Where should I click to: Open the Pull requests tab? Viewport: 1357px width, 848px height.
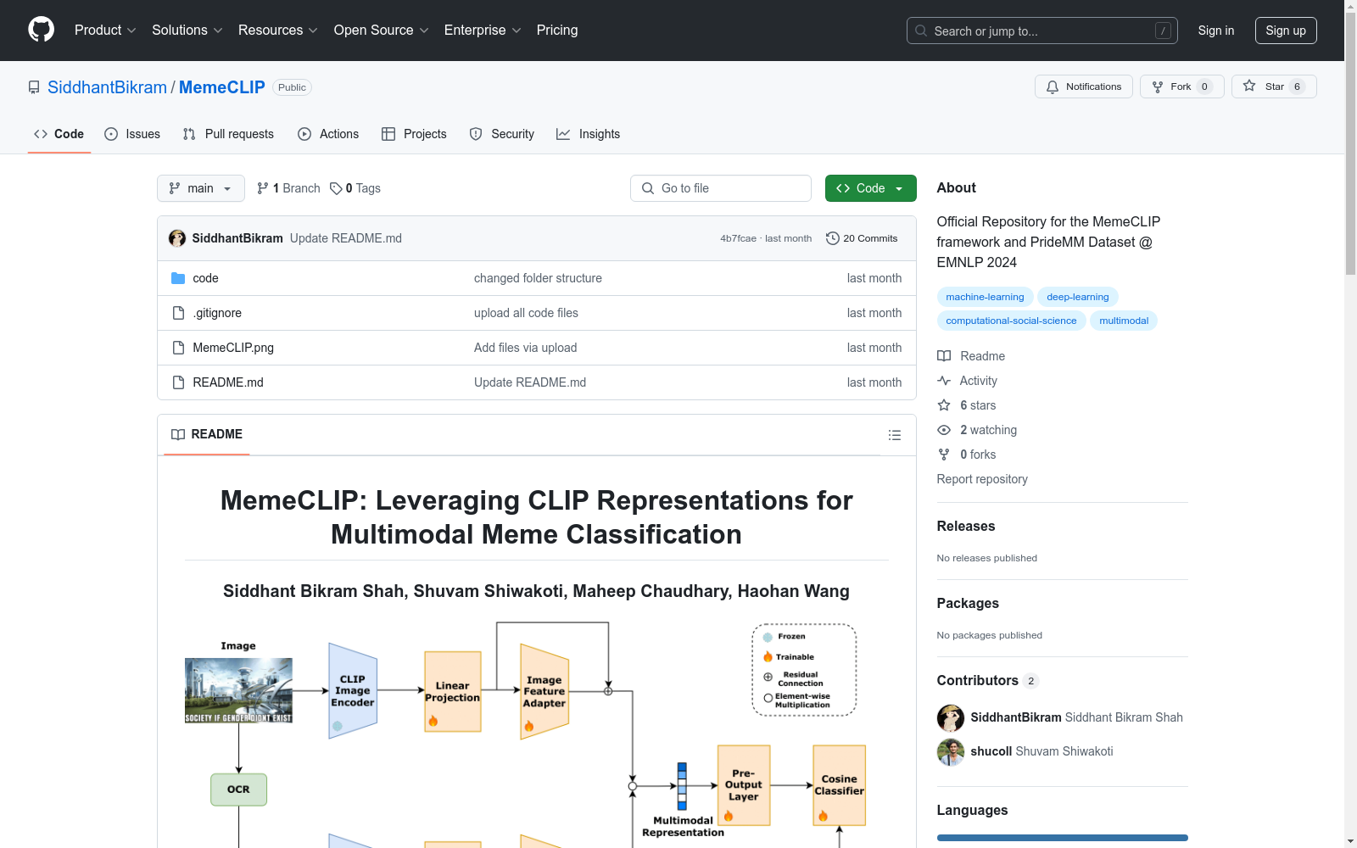coord(228,134)
